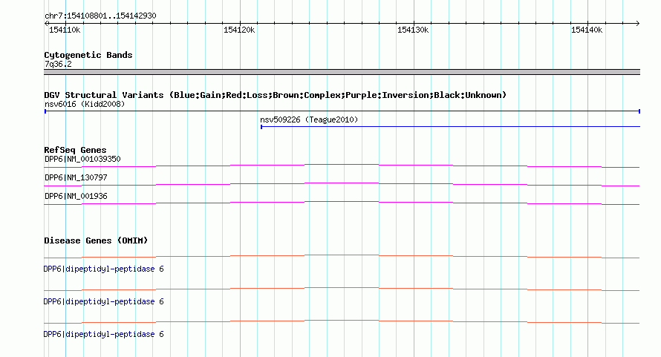Select the RefSeq Genes track title

click(x=75, y=150)
